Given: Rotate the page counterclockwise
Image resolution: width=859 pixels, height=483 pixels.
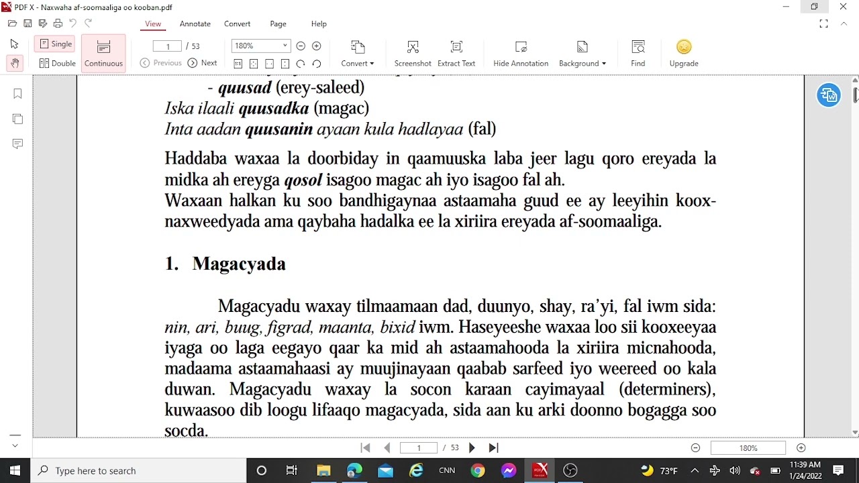Looking at the screenshot, I should (x=317, y=64).
